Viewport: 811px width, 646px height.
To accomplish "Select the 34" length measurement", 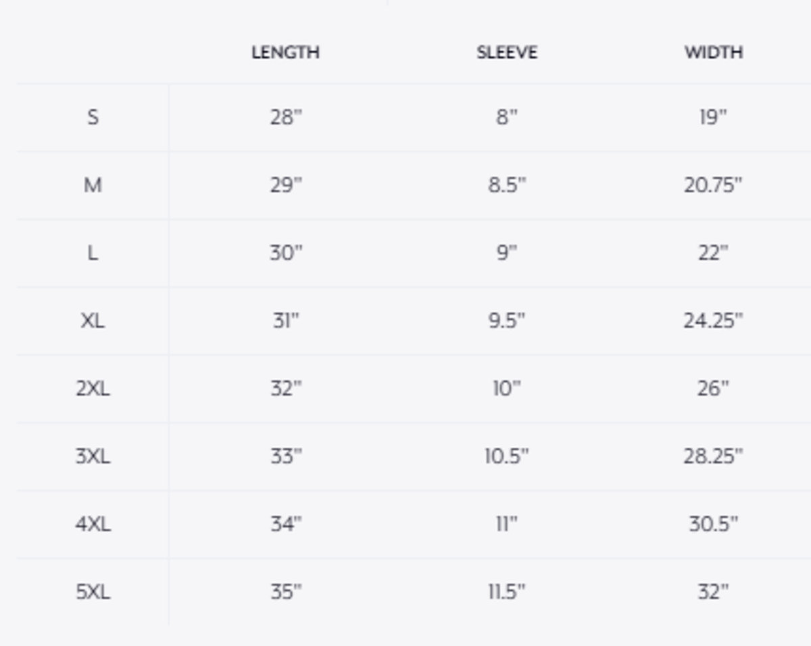I will pyautogui.click(x=286, y=524).
